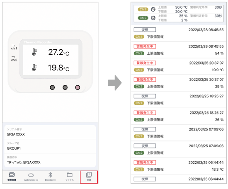Tap the Ch.2 thermometer icon on display
The width and height of the screenshot is (228, 189).
pos(34,68)
